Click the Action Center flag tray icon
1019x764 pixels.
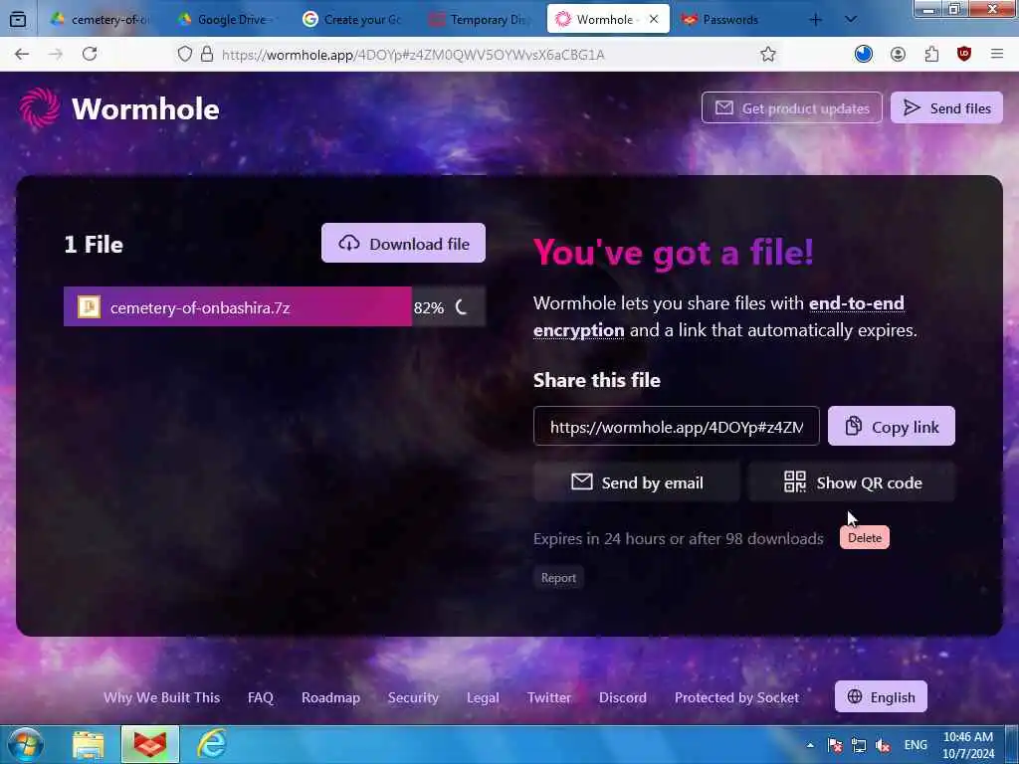point(835,745)
